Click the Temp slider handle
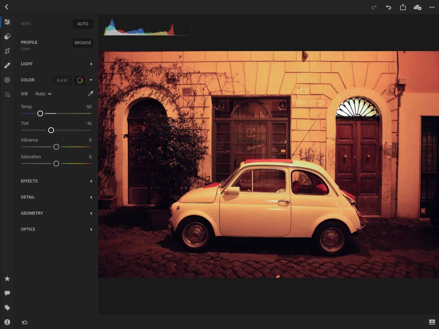 pyautogui.click(x=40, y=113)
